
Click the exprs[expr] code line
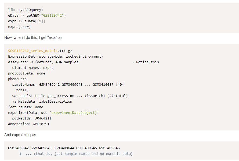click(19, 27)
